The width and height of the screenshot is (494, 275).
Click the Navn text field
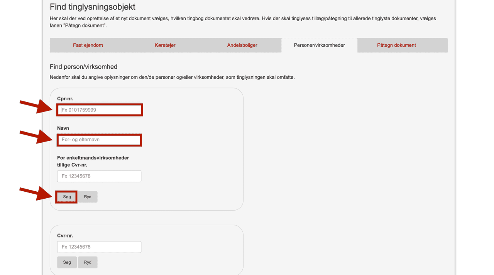(99, 140)
